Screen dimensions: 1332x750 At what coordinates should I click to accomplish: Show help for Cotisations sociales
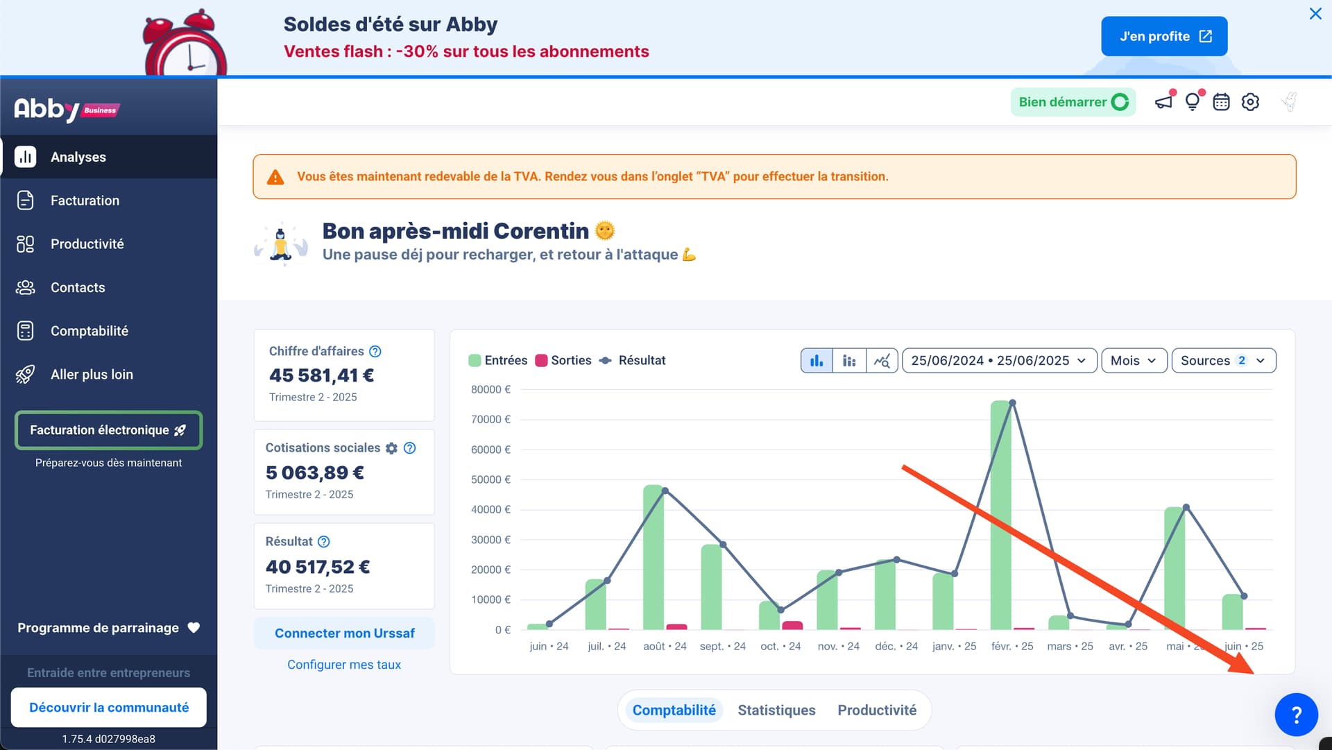[410, 448]
